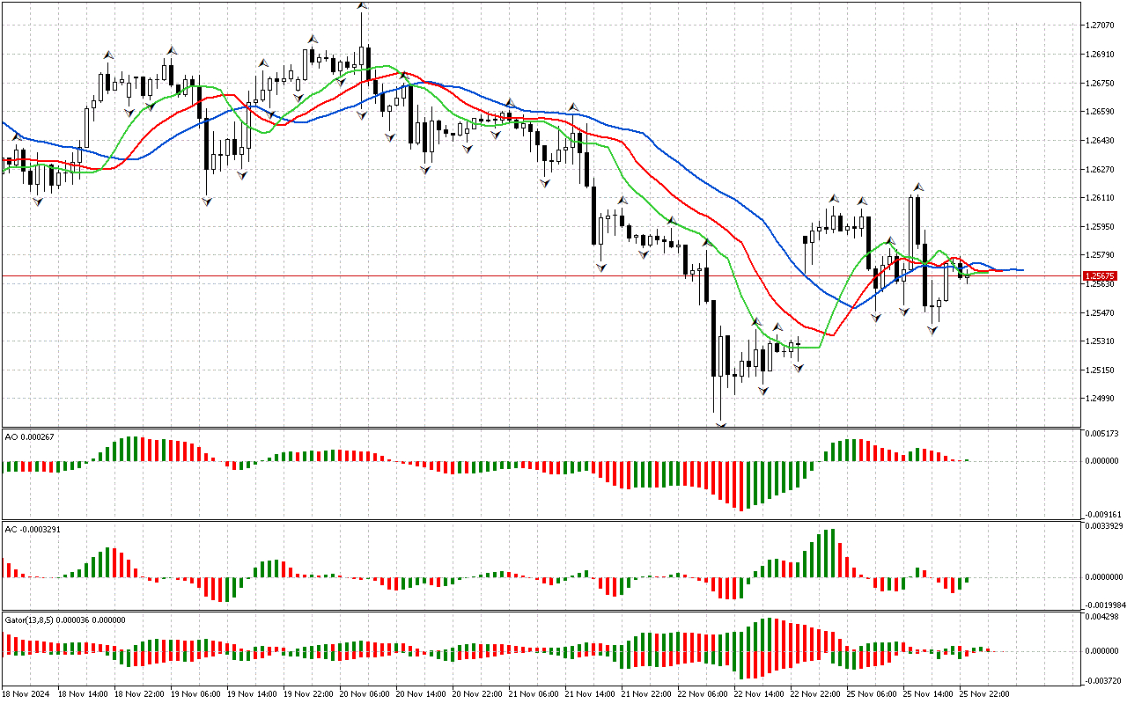
Task: Click the -0.003720 Gator scale value
Action: point(1101,681)
